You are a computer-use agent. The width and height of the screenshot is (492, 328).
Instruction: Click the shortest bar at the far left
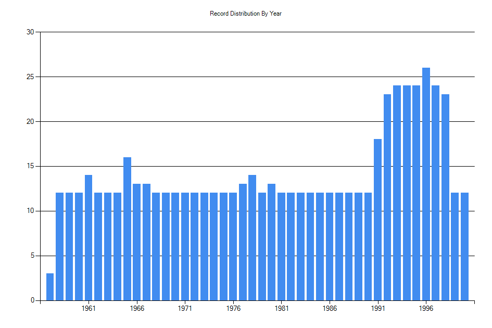click(49, 286)
